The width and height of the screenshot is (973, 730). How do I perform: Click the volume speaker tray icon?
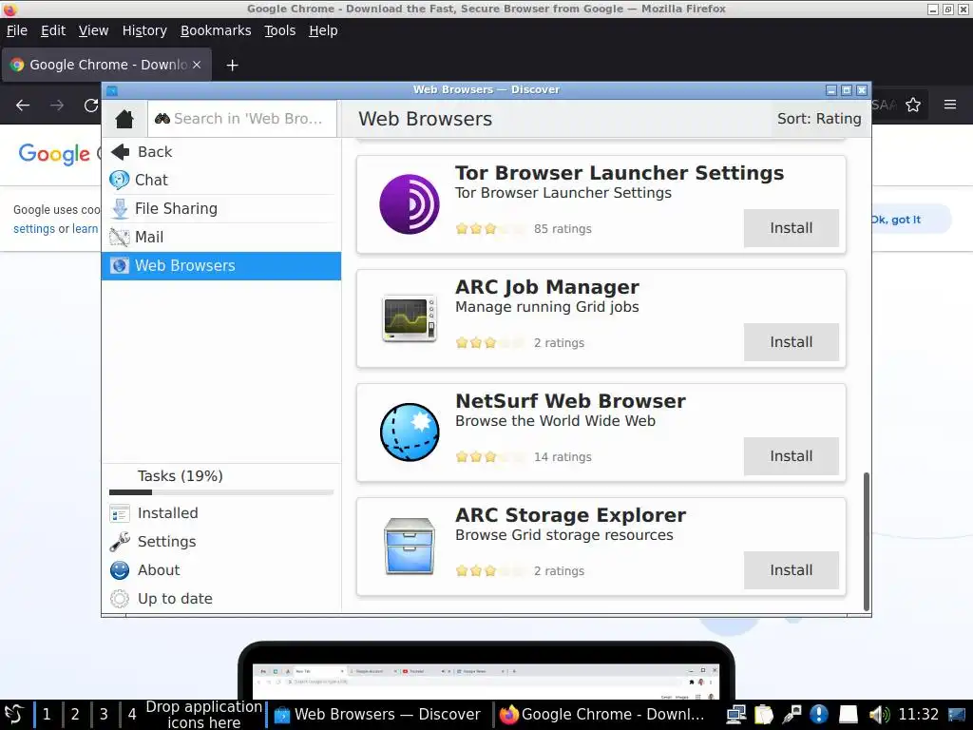(879, 715)
